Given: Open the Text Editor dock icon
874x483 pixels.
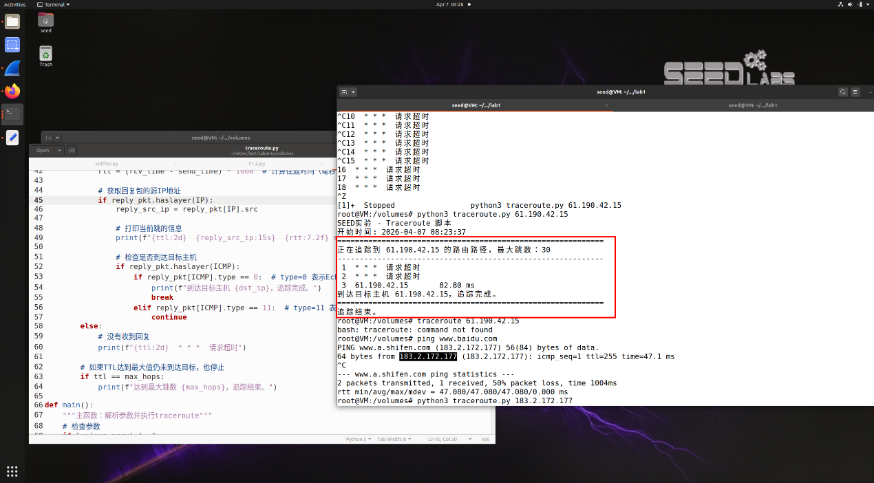Looking at the screenshot, I should point(12,138).
